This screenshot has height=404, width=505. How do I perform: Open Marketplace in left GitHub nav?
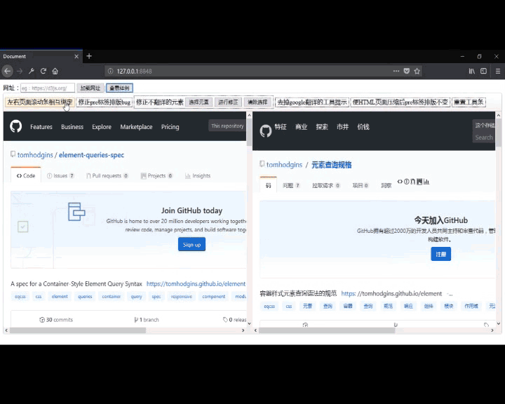(x=136, y=127)
